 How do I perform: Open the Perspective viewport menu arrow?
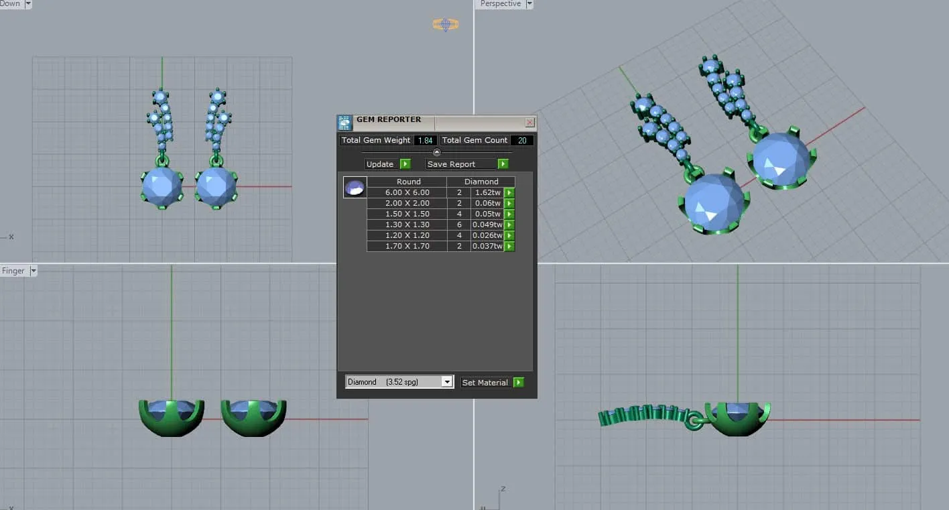click(x=529, y=4)
